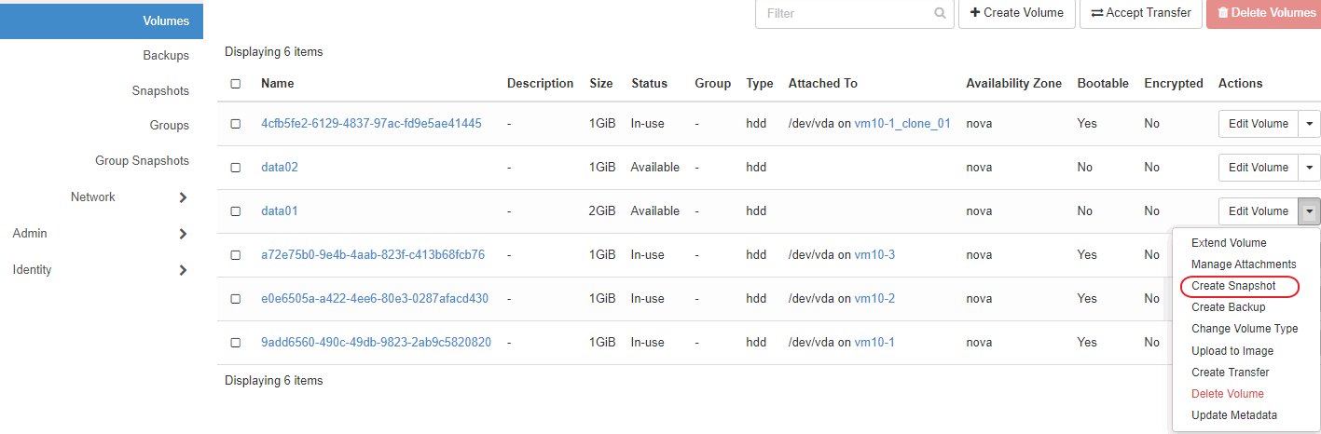Type in the Filter input field
1321x434 pixels.
[844, 13]
